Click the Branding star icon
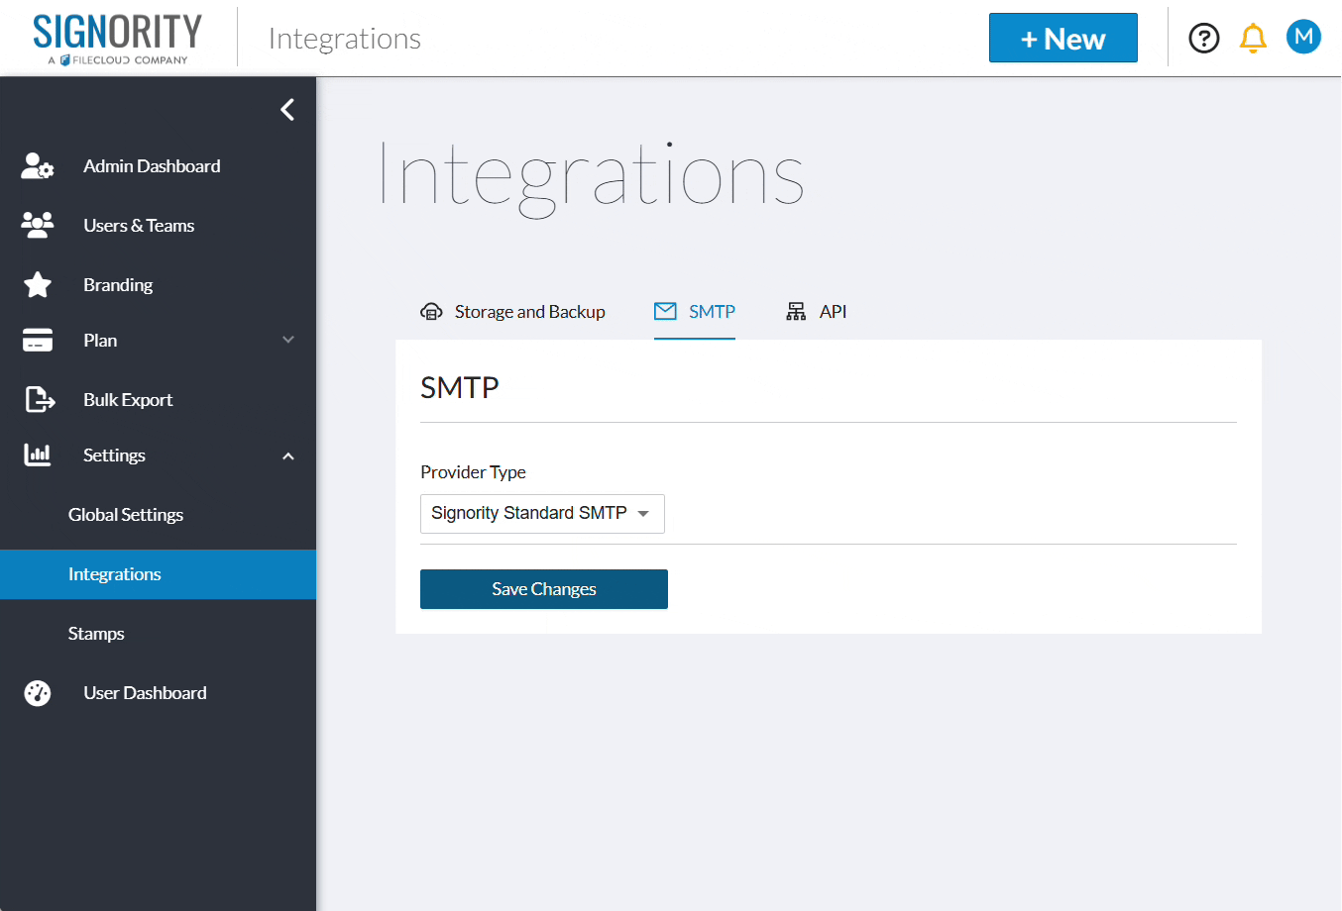Screen dimensions: 1342x911 (x=38, y=285)
